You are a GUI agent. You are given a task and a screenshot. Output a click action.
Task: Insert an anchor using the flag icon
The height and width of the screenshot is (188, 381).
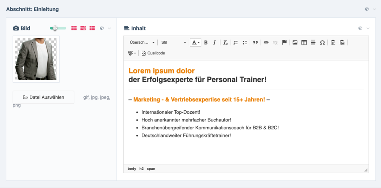click(x=284, y=43)
